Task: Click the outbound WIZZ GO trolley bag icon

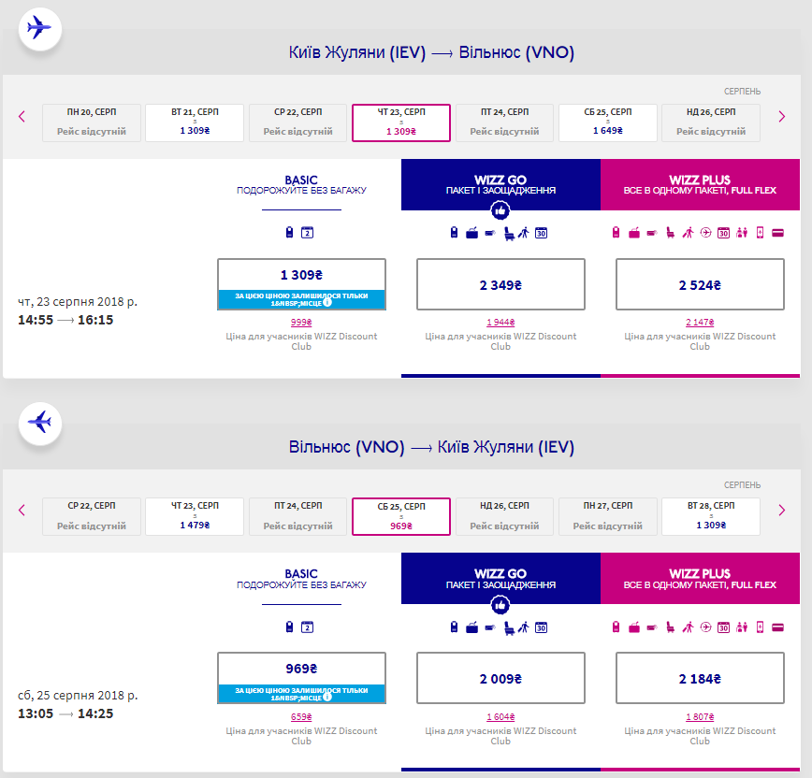Action: tap(471, 233)
